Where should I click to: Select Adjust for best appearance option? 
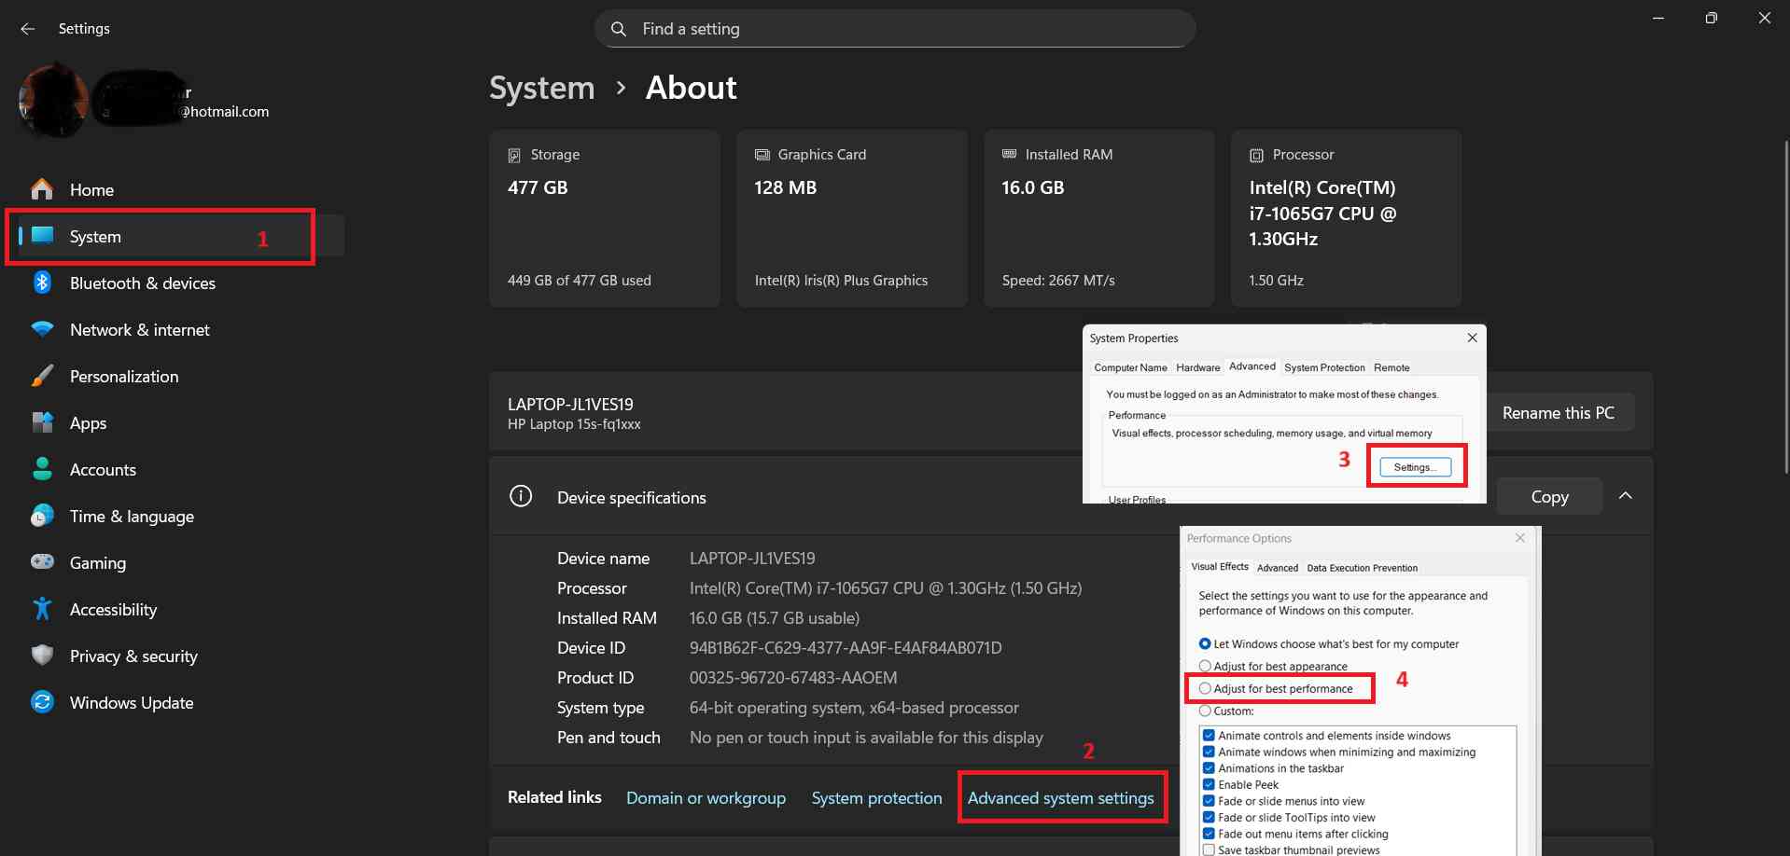tap(1206, 667)
